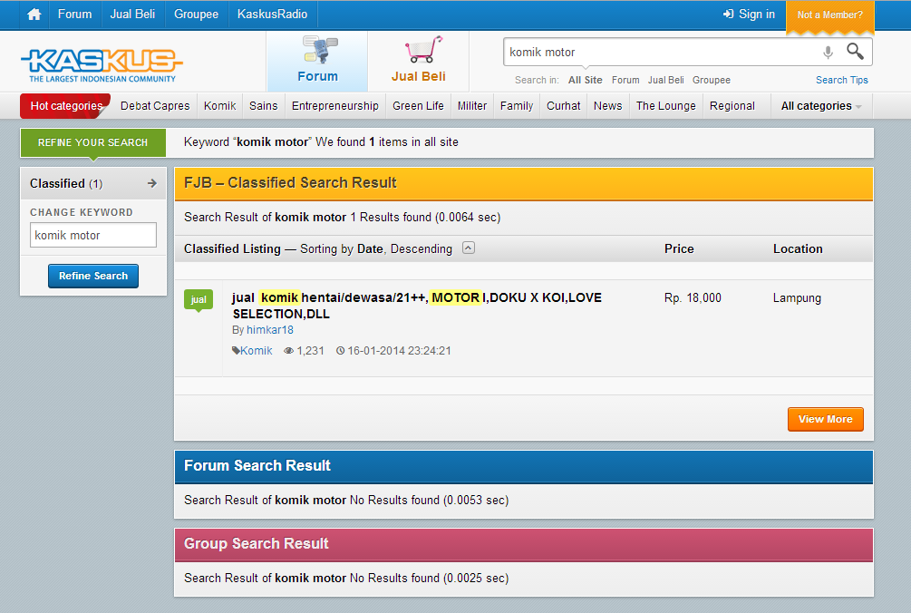Select Forum search scope under search box

click(x=625, y=80)
